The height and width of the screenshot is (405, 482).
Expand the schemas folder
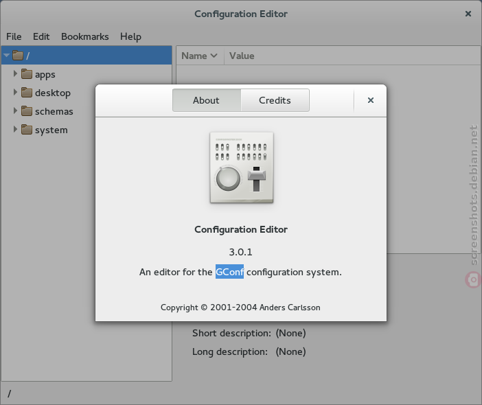tap(15, 111)
